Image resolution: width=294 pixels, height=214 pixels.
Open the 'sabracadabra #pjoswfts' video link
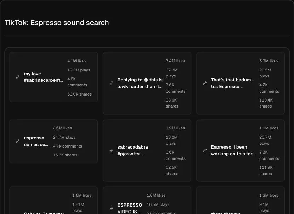pos(132,150)
